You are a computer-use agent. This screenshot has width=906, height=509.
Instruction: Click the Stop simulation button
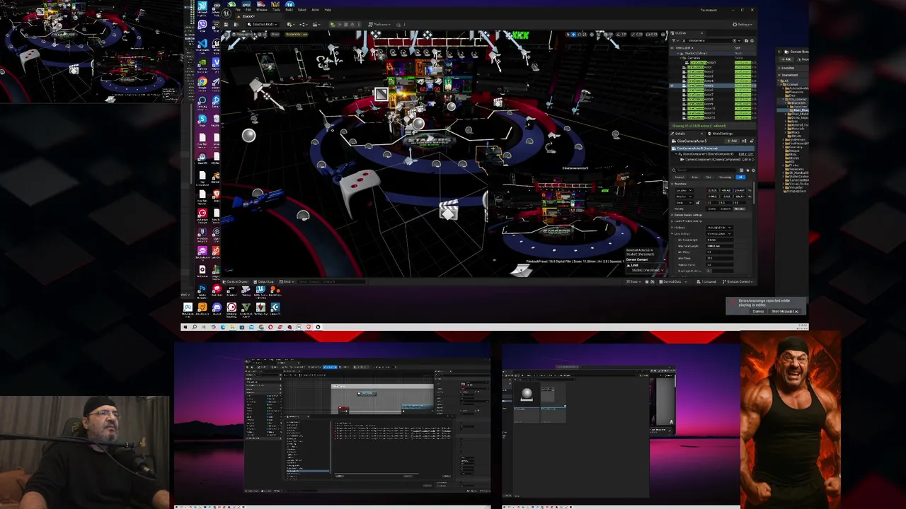pos(345,24)
